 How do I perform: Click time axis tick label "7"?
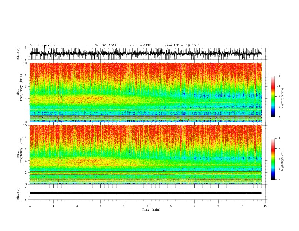195,206
